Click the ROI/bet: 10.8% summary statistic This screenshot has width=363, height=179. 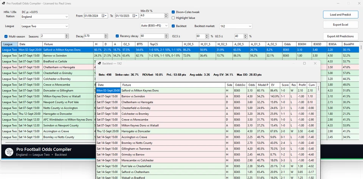click(153, 75)
